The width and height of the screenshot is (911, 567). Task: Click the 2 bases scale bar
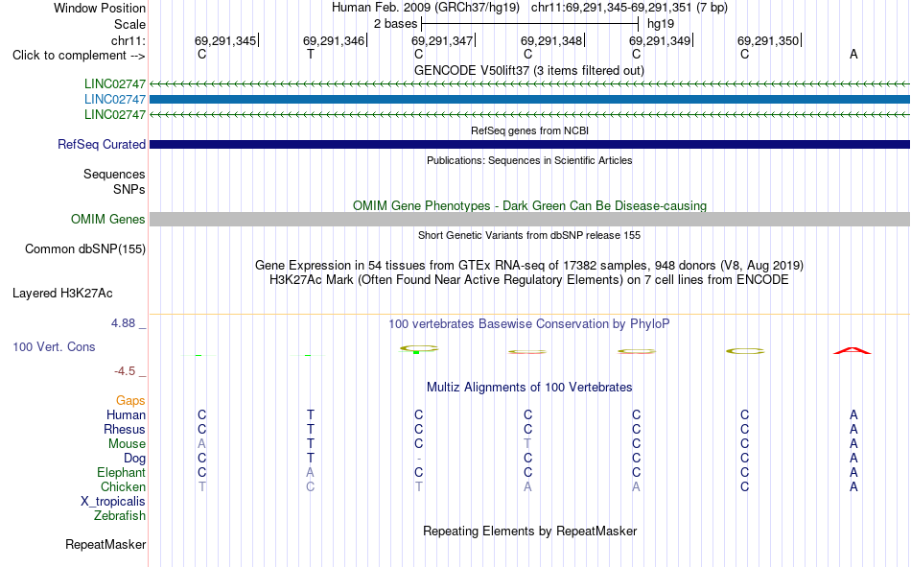(x=530, y=24)
